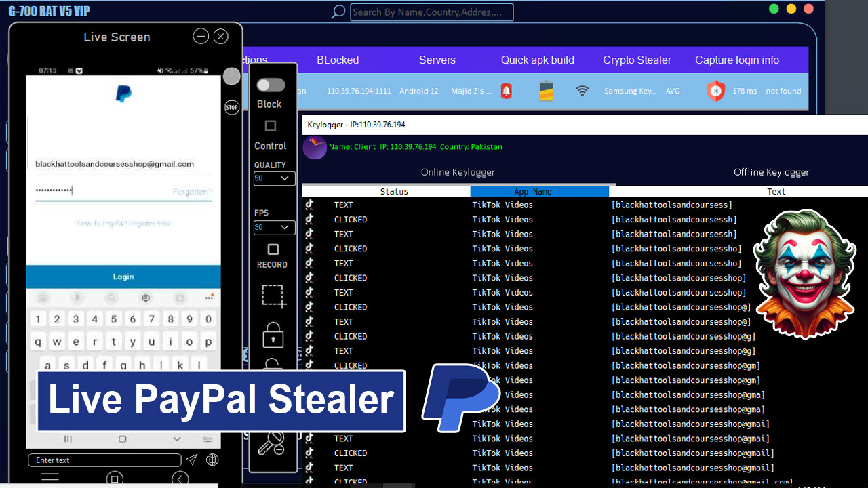The width and height of the screenshot is (868, 488).
Task: Enable the RECORD checkbox
Action: click(x=272, y=249)
